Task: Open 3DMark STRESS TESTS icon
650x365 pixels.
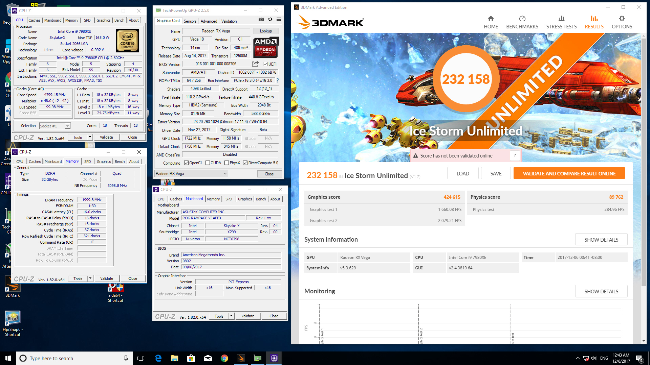Action: pos(561,19)
